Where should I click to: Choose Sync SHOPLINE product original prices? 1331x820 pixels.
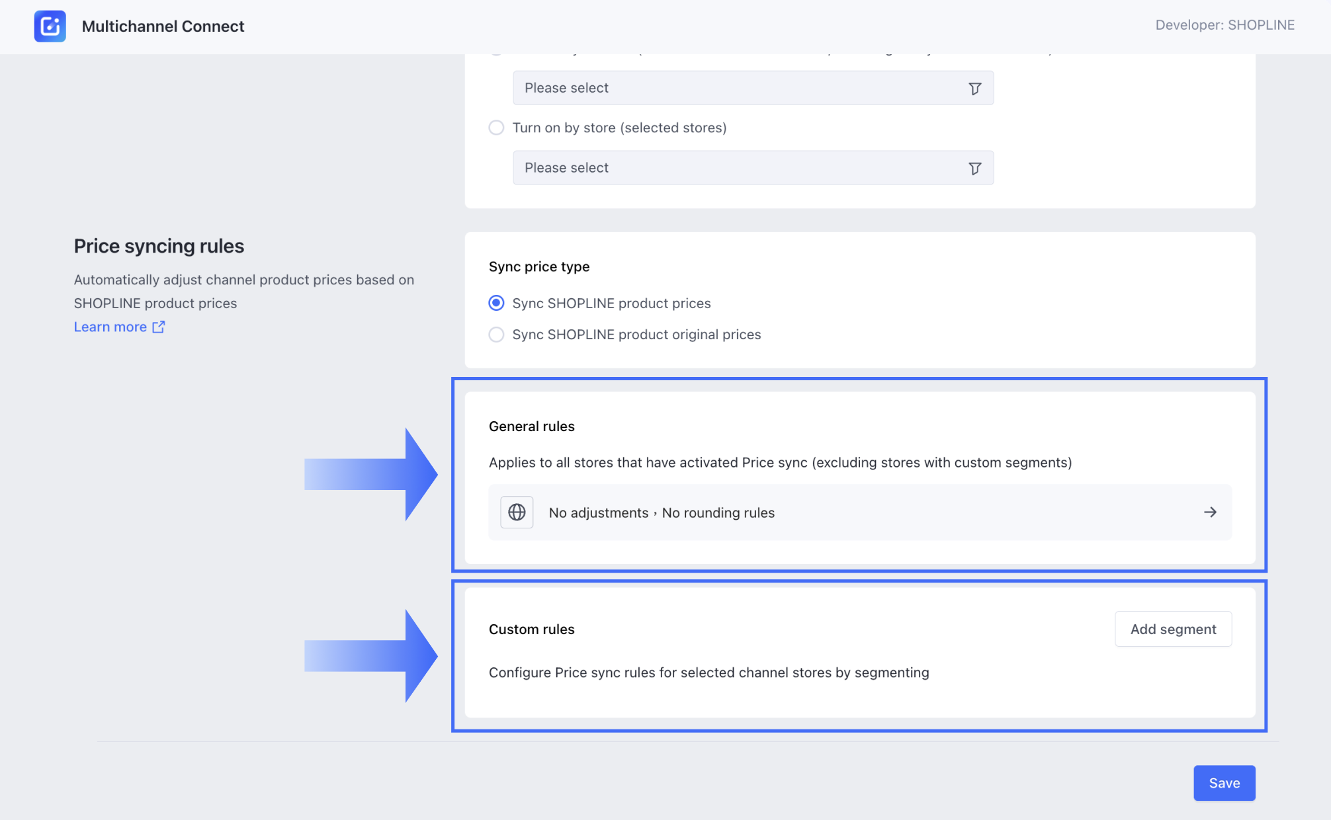tap(496, 335)
